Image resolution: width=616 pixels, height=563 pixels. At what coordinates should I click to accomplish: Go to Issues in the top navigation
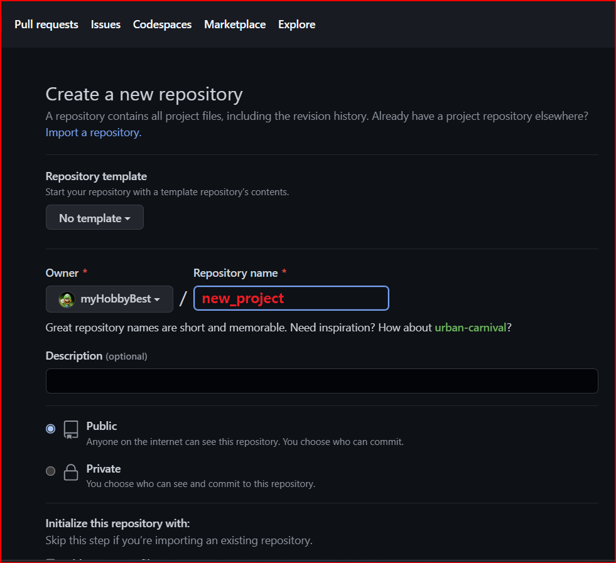pos(105,24)
